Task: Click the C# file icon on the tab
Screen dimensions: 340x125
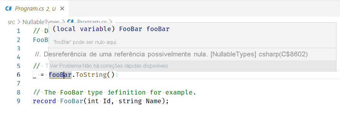Action: pyautogui.click(x=9, y=9)
